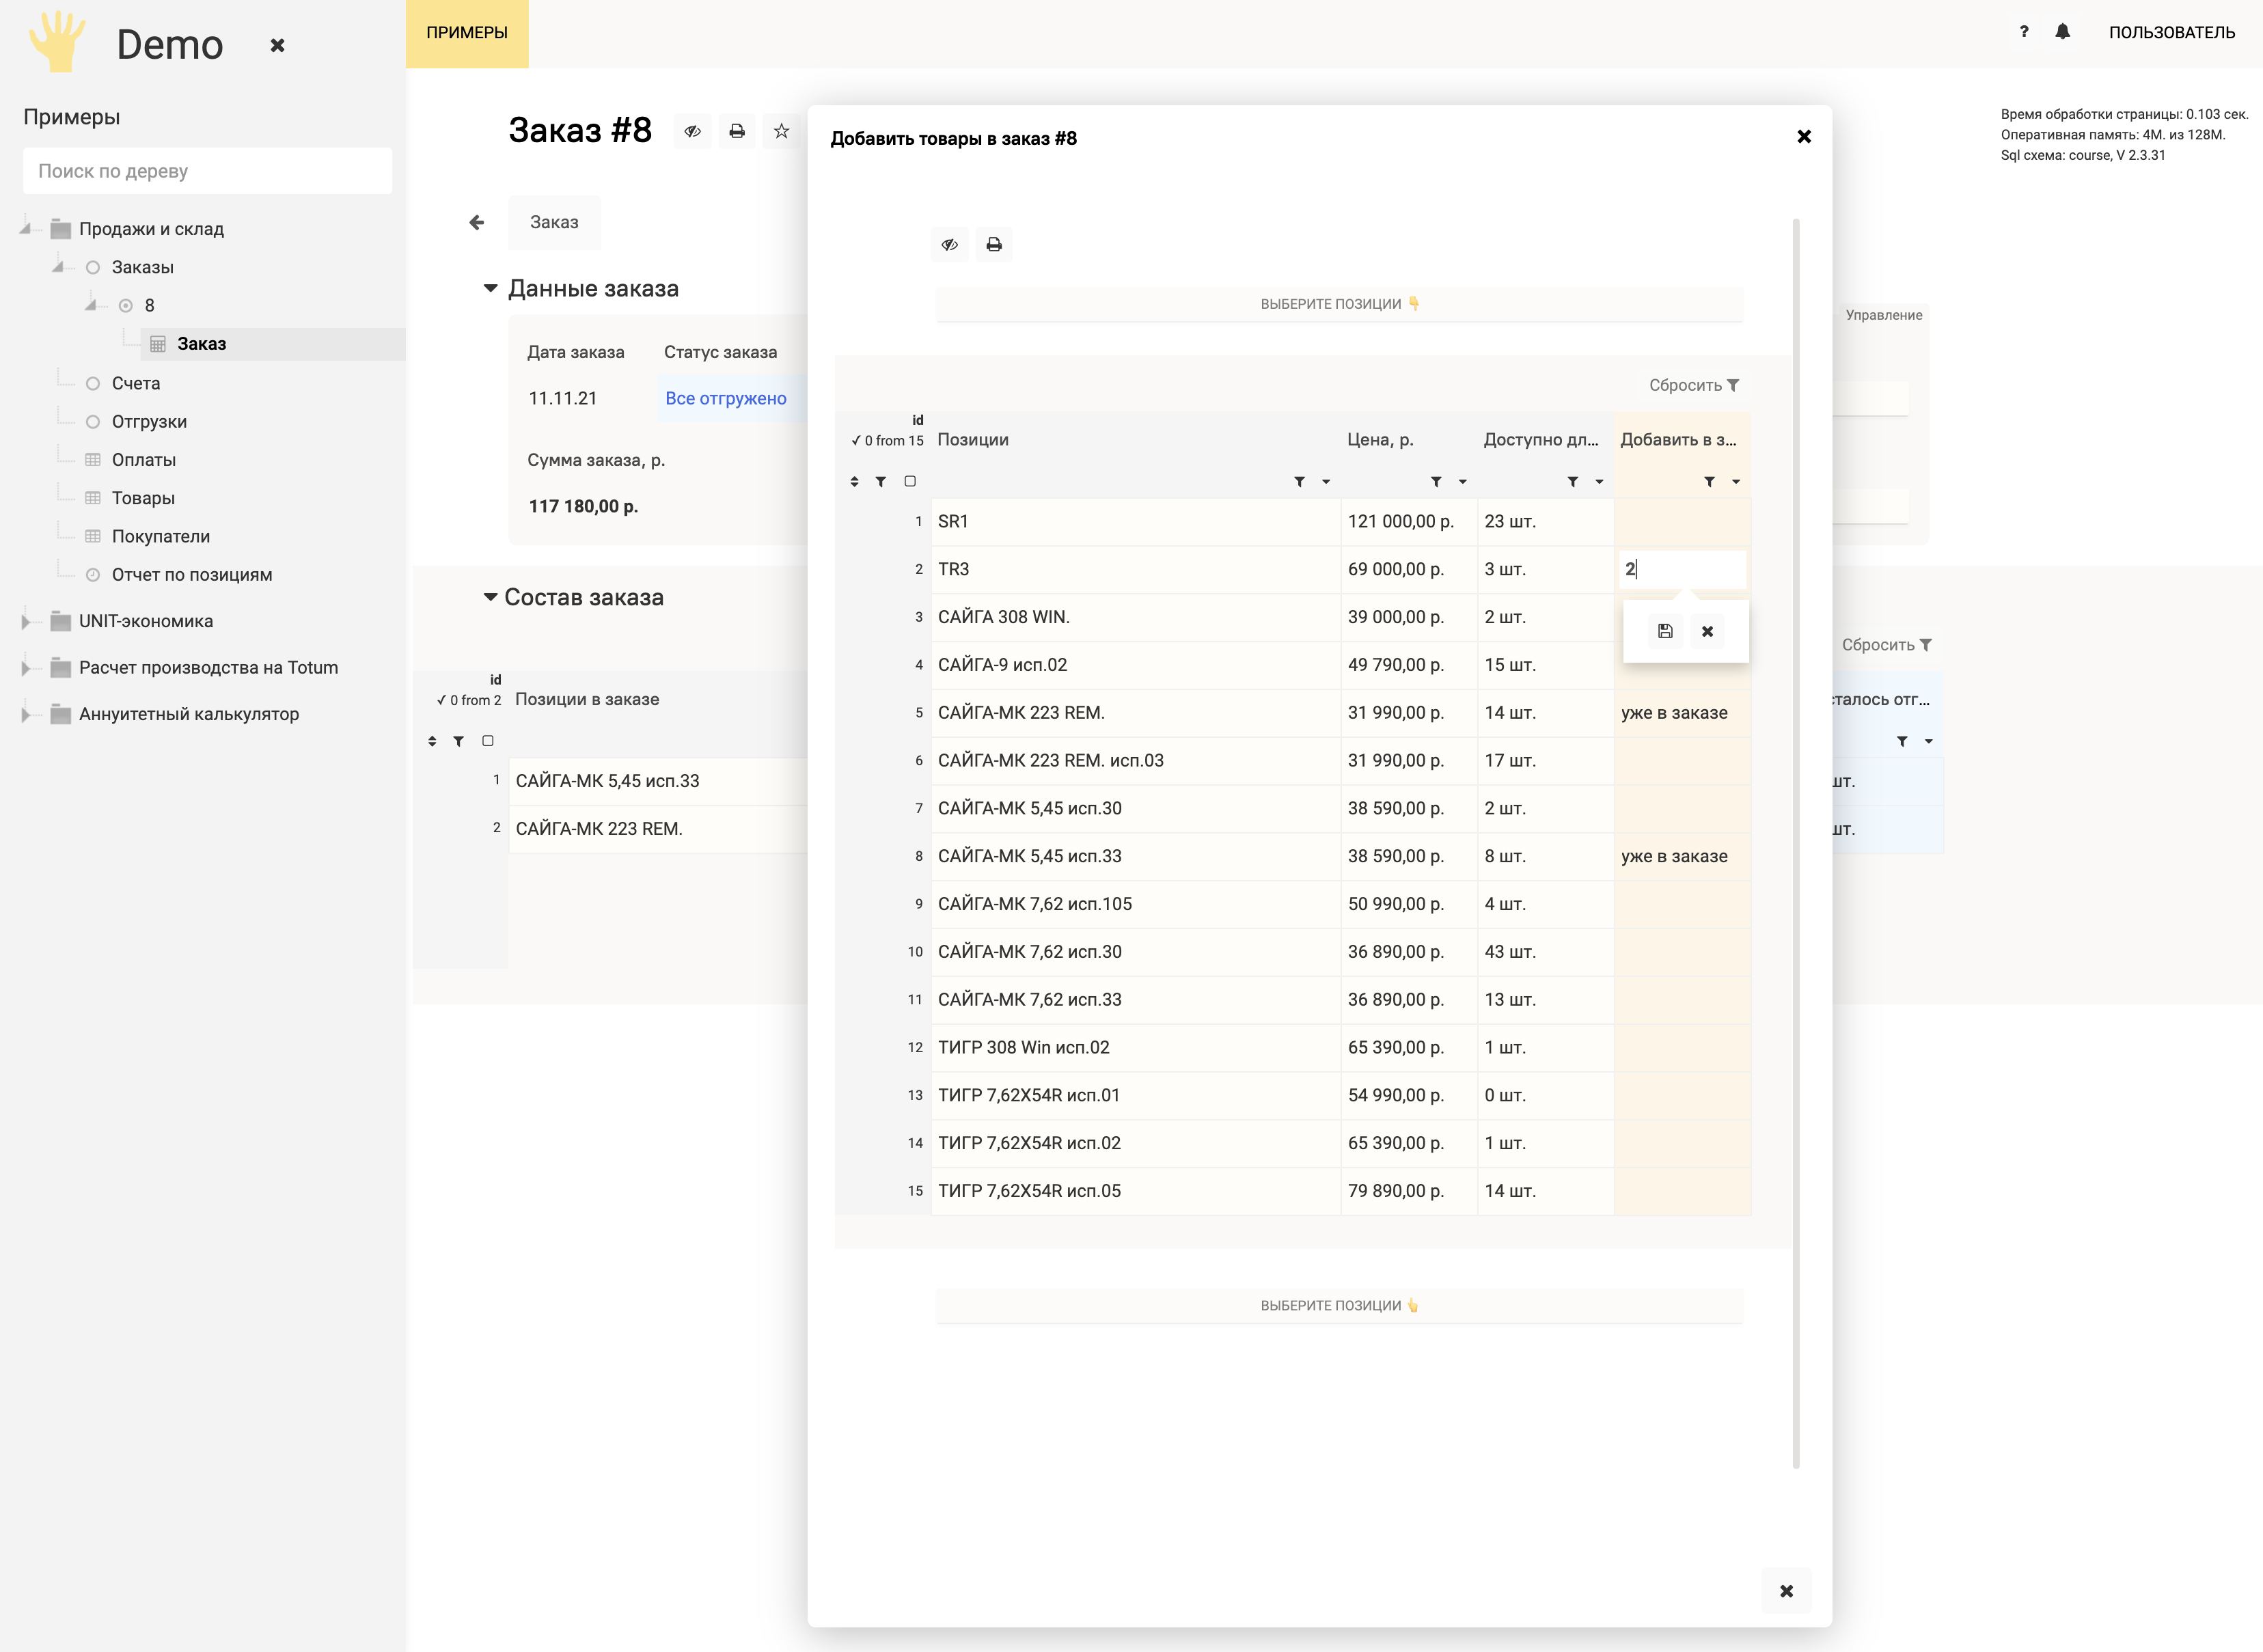Click the dialog vertical scrollbar
The width and height of the screenshot is (2263, 1652).
click(x=1796, y=843)
